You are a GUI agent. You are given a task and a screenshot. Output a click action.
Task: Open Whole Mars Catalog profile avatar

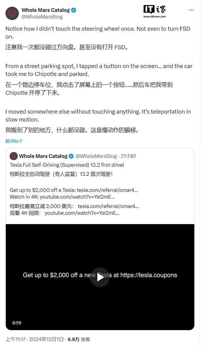12,13
